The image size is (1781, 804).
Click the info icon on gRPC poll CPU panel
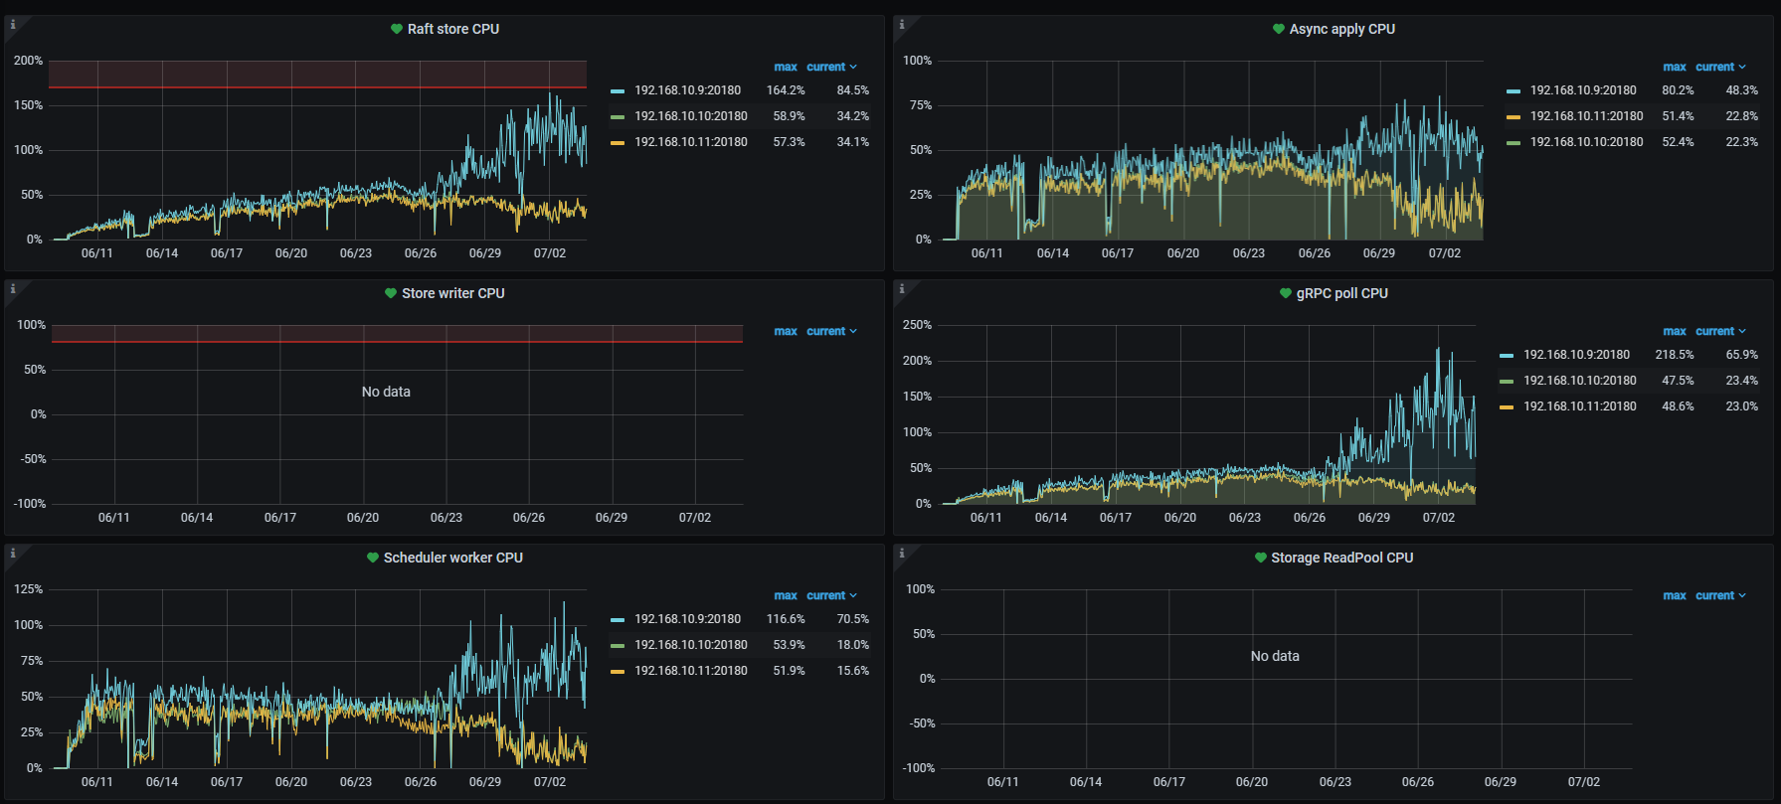[902, 289]
